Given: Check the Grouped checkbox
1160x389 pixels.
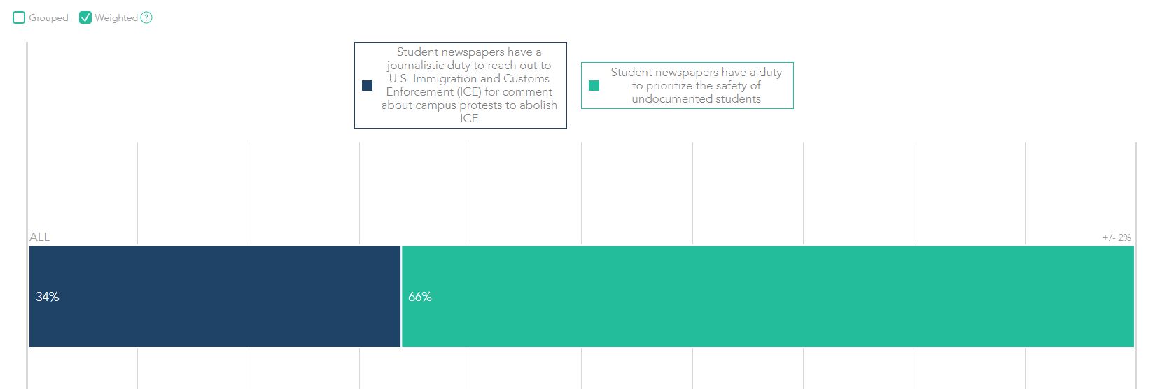Looking at the screenshot, I should (19, 17).
